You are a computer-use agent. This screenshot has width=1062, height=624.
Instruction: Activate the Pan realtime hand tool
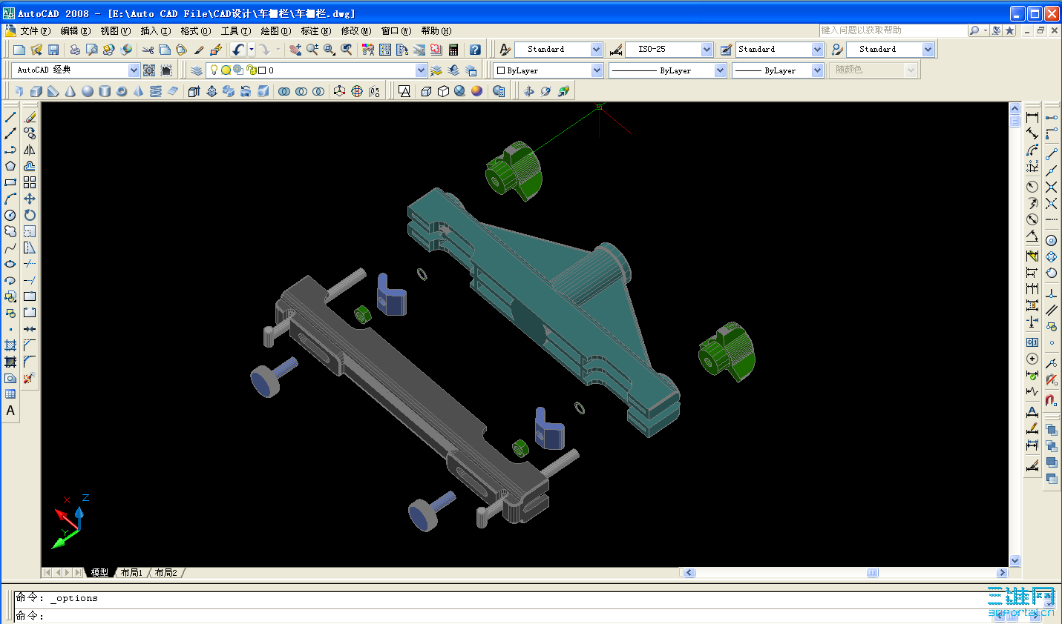click(295, 50)
